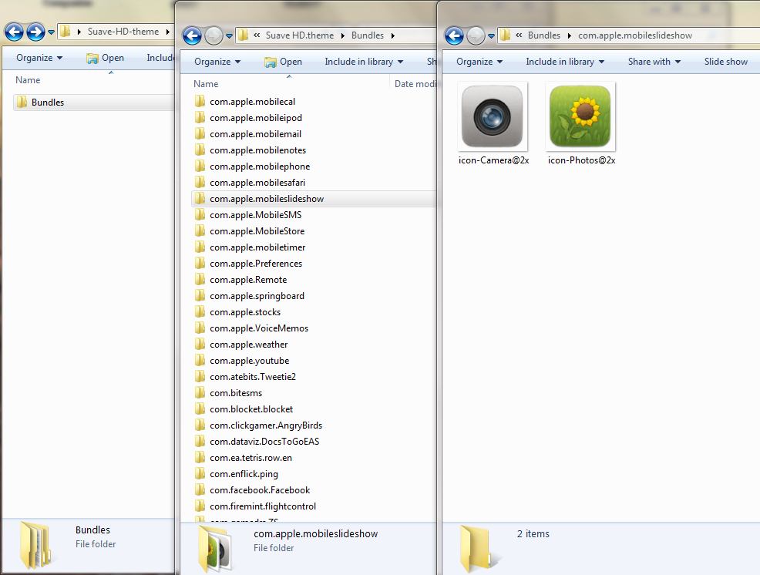Click Back arrow in Suave-HD-theme window

14,32
